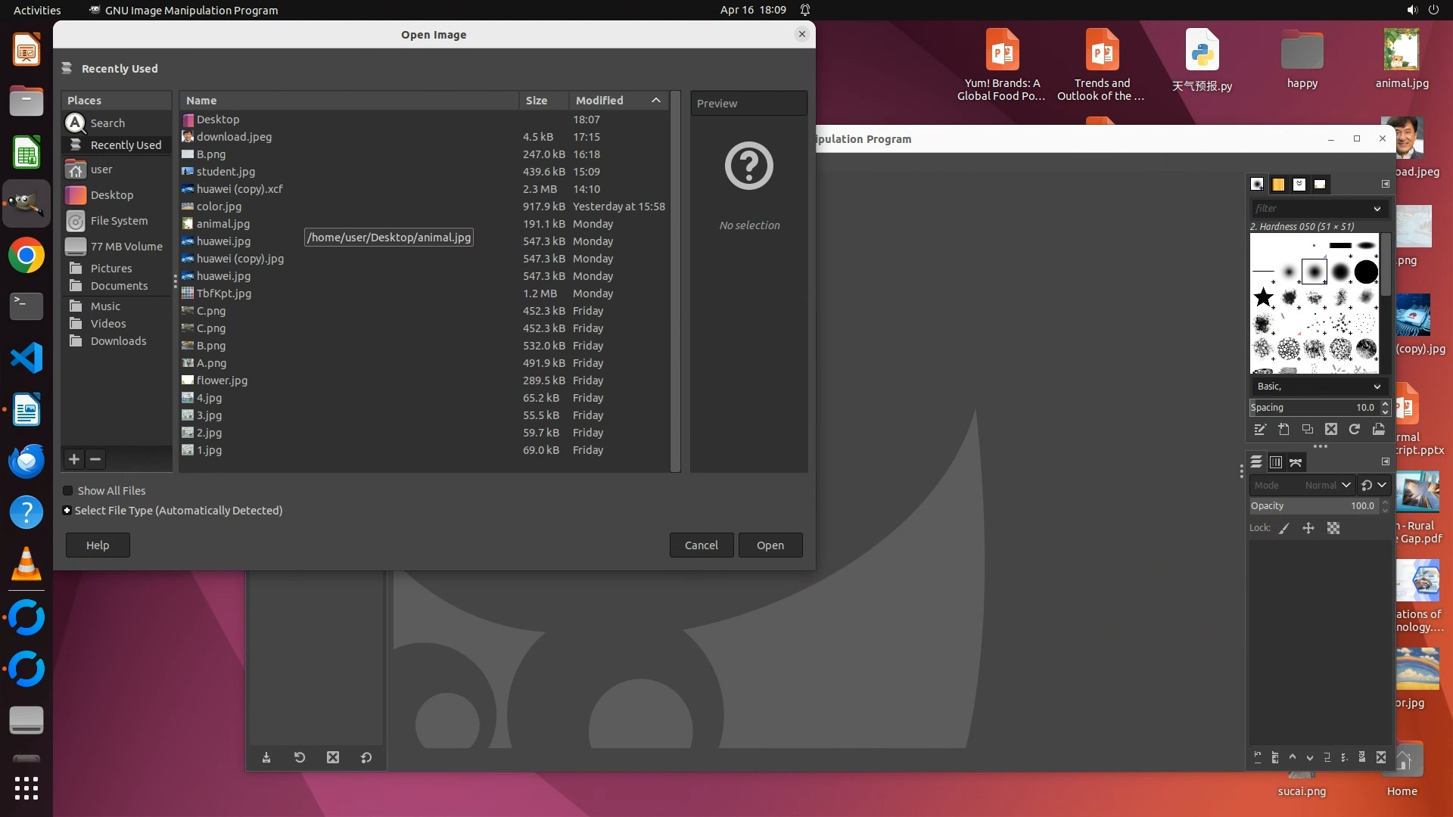Expand Select File Type option
1453x817 pixels.
point(67,511)
